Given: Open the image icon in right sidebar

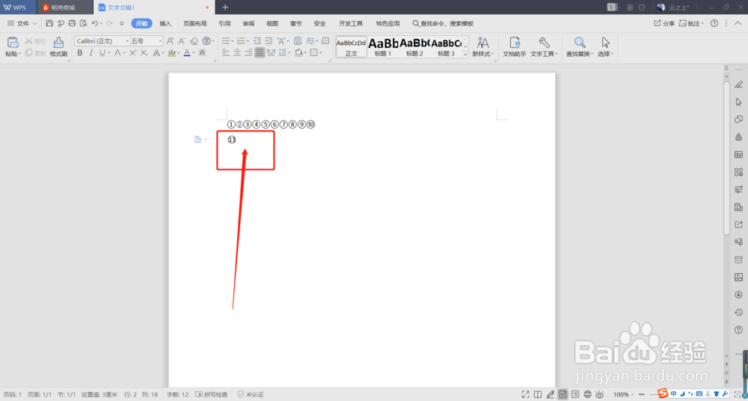Looking at the screenshot, I should 738,277.
